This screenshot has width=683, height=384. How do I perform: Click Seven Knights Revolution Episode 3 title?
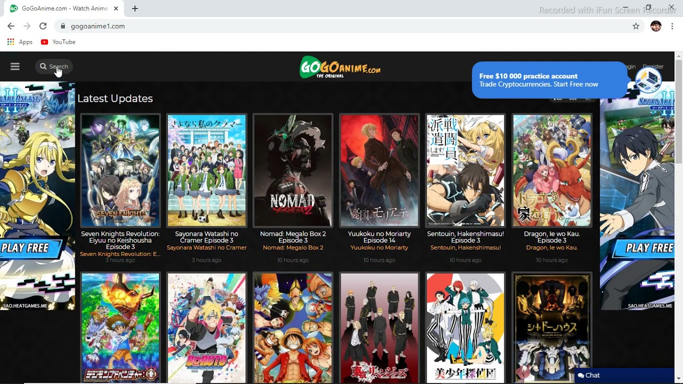(121, 241)
